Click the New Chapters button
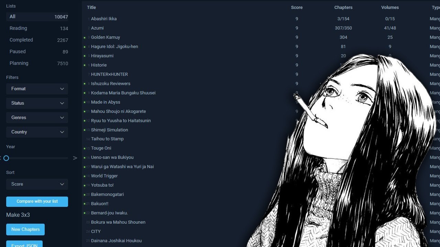440x247 pixels. [25, 229]
